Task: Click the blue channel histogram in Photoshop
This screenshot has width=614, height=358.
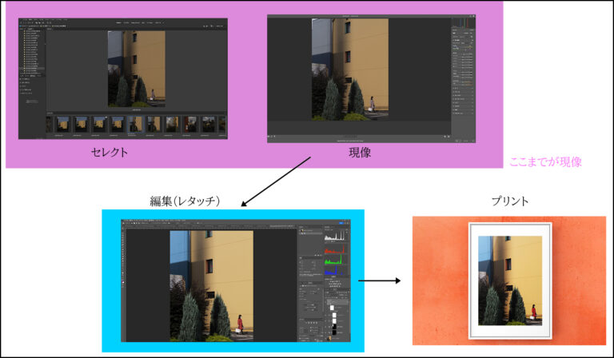Action: pos(336,272)
